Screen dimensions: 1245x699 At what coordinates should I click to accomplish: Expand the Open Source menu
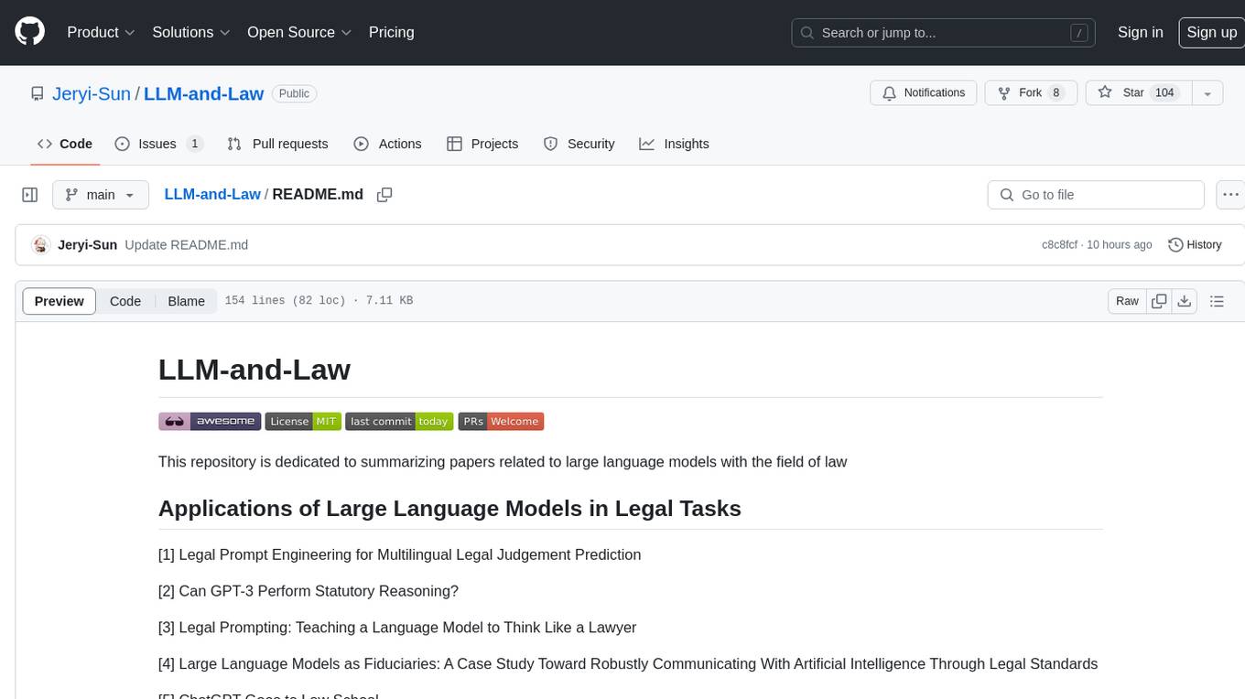coord(299,32)
